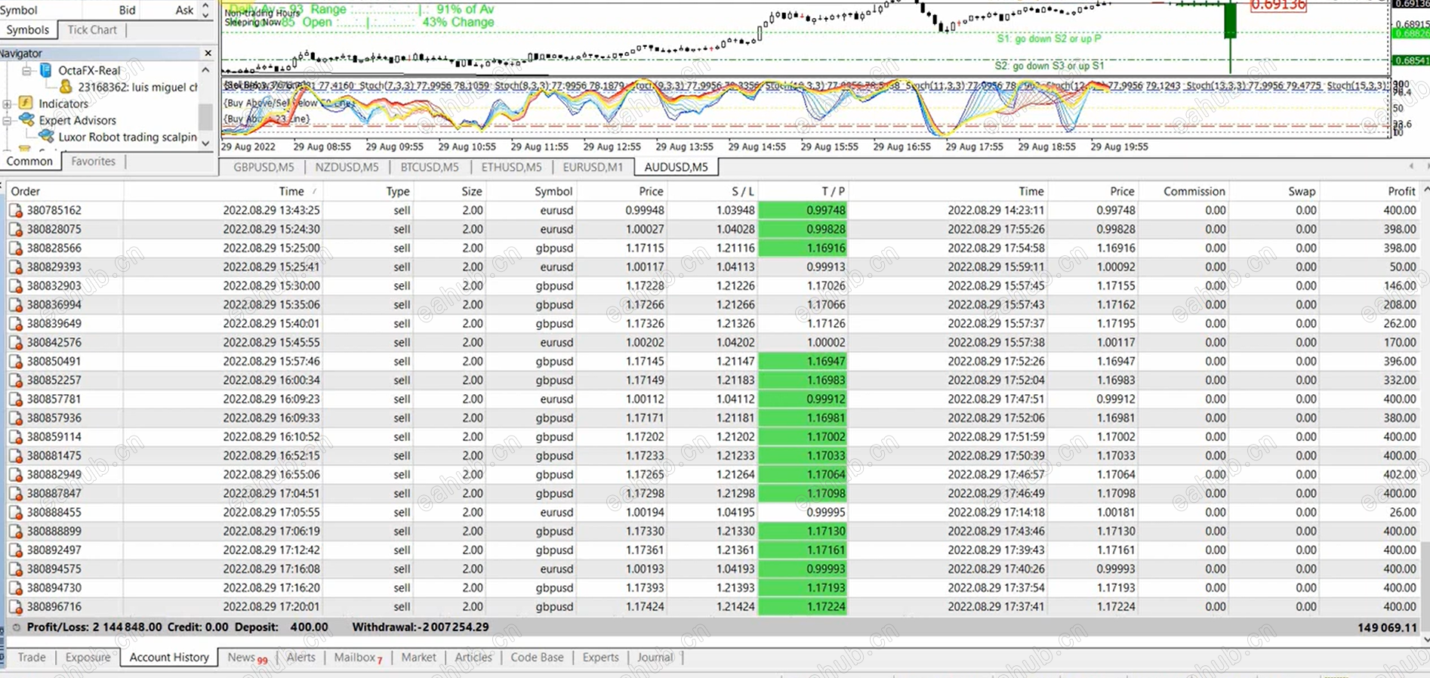Click the Profit/Loss summary row icon
The width and height of the screenshot is (1430, 678).
(x=16, y=627)
